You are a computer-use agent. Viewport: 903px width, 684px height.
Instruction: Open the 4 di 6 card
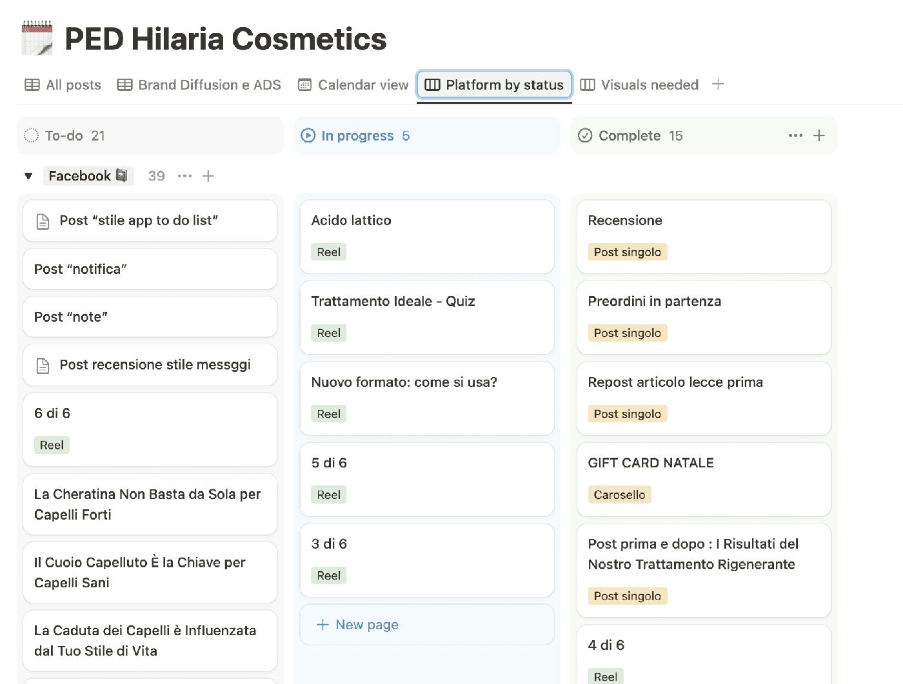click(x=704, y=654)
